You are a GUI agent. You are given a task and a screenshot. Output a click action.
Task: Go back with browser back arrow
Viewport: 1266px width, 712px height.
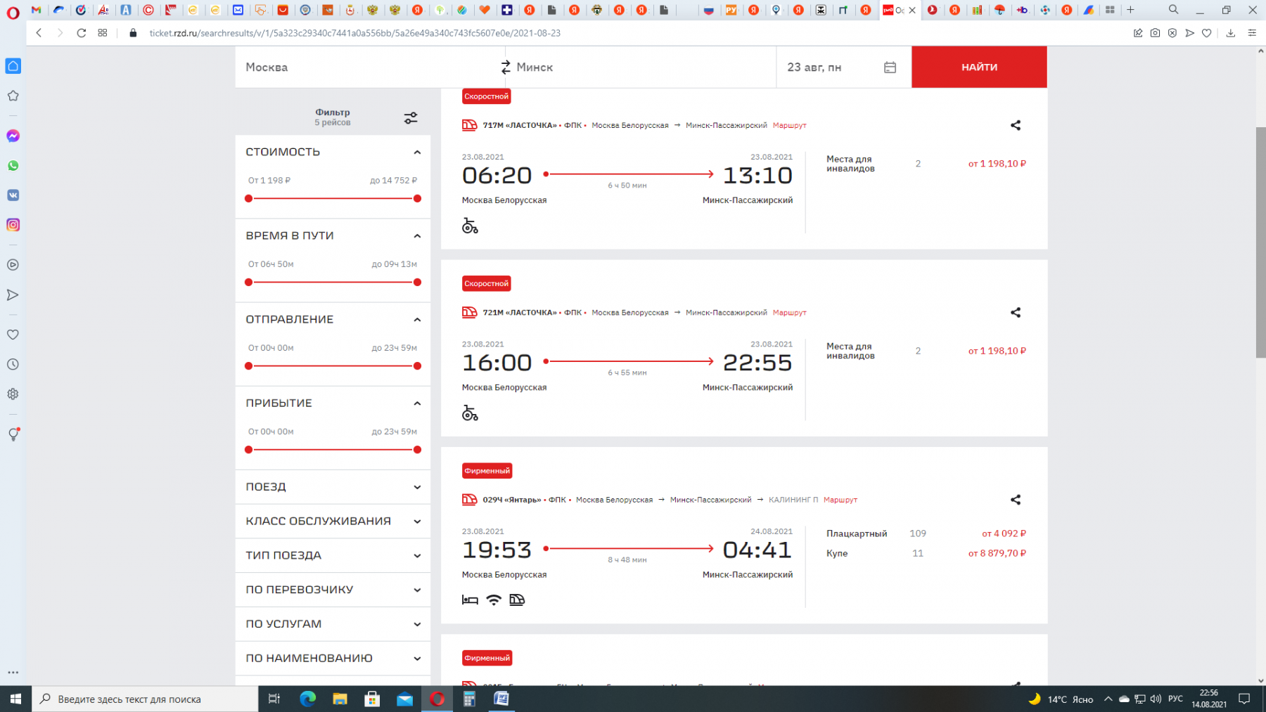[39, 33]
